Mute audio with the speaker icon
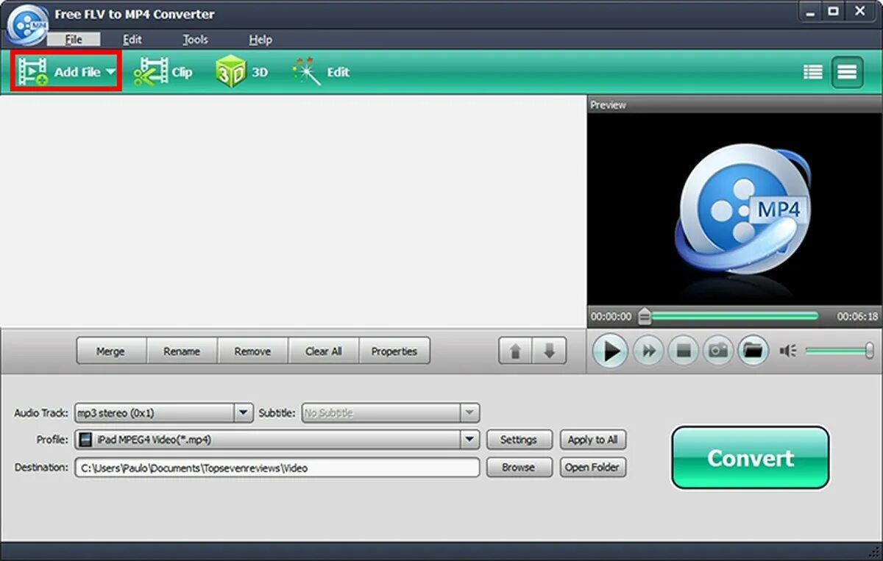 tap(788, 351)
